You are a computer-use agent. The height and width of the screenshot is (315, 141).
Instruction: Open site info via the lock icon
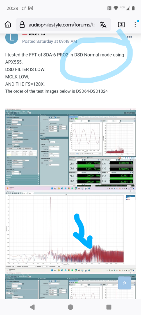(x=22, y=25)
